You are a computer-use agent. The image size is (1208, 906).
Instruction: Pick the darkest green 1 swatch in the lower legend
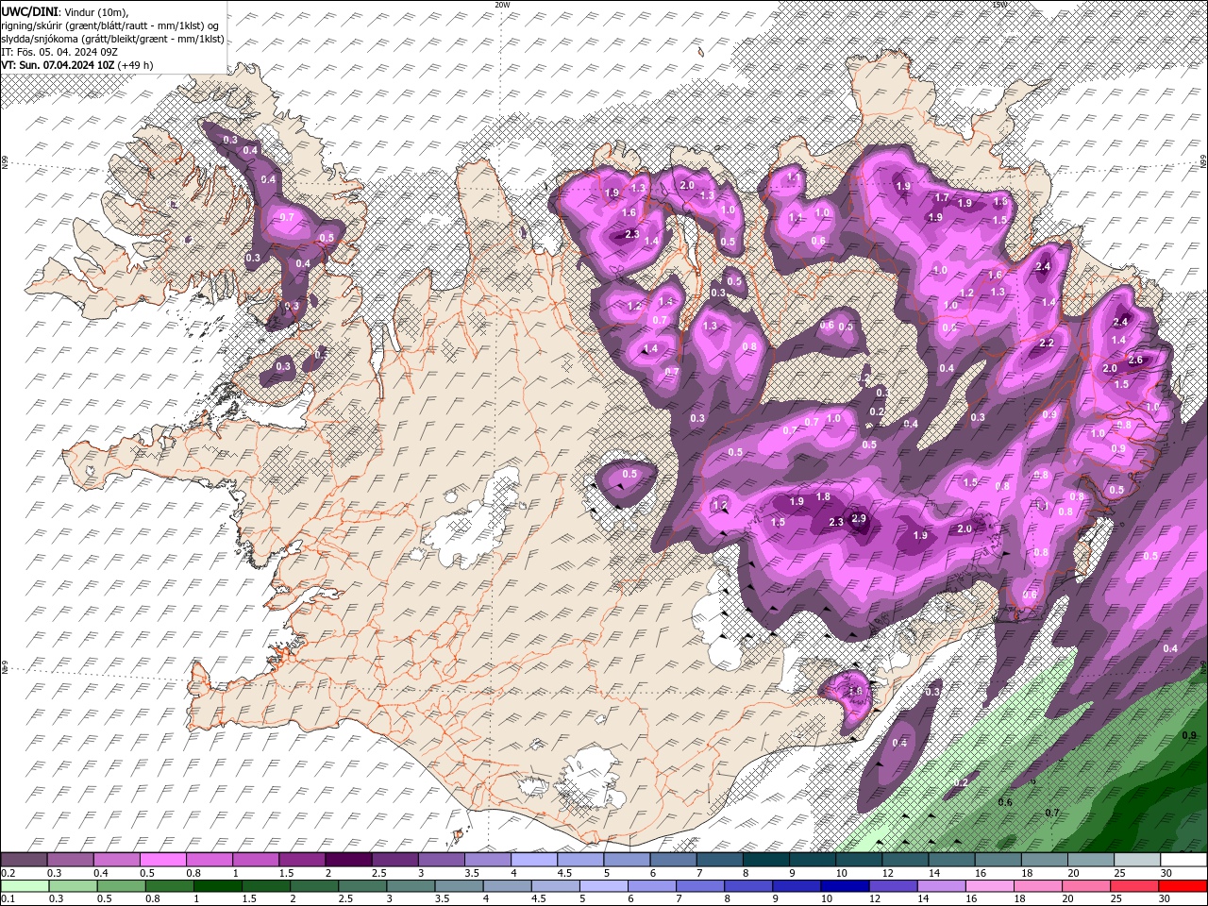[218, 886]
